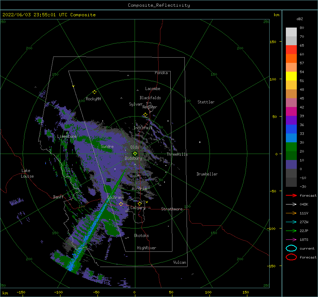Click the Sylvan label on map
The height and width of the screenshot is (297, 318).
(x=135, y=104)
